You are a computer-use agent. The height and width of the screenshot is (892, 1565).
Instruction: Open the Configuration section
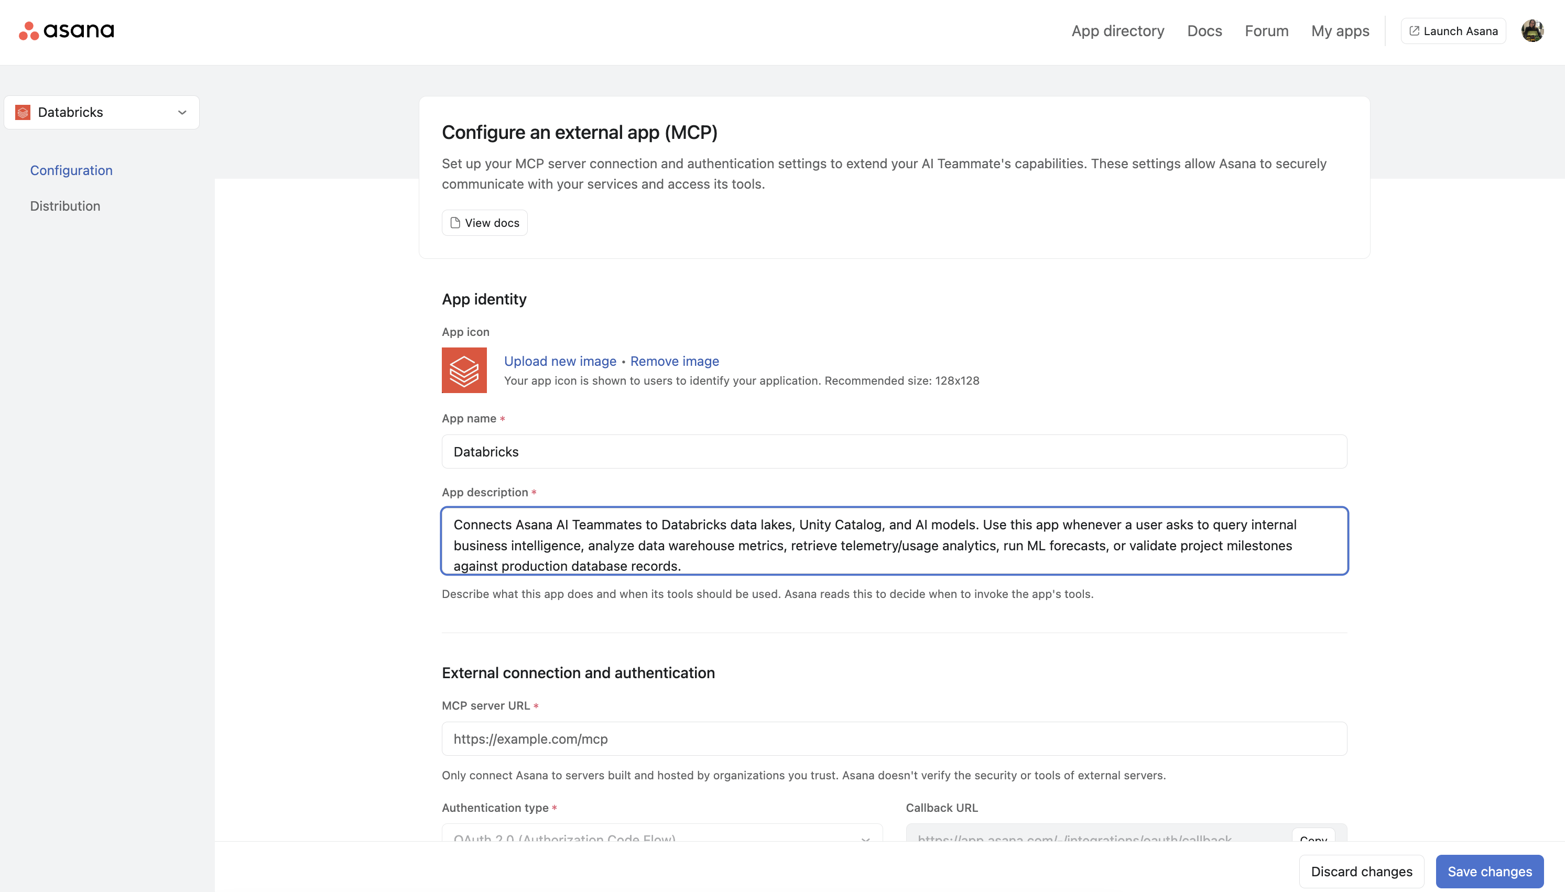tap(71, 170)
